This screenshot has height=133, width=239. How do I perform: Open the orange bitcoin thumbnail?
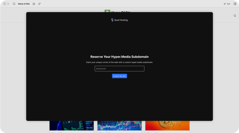(x=167, y=126)
